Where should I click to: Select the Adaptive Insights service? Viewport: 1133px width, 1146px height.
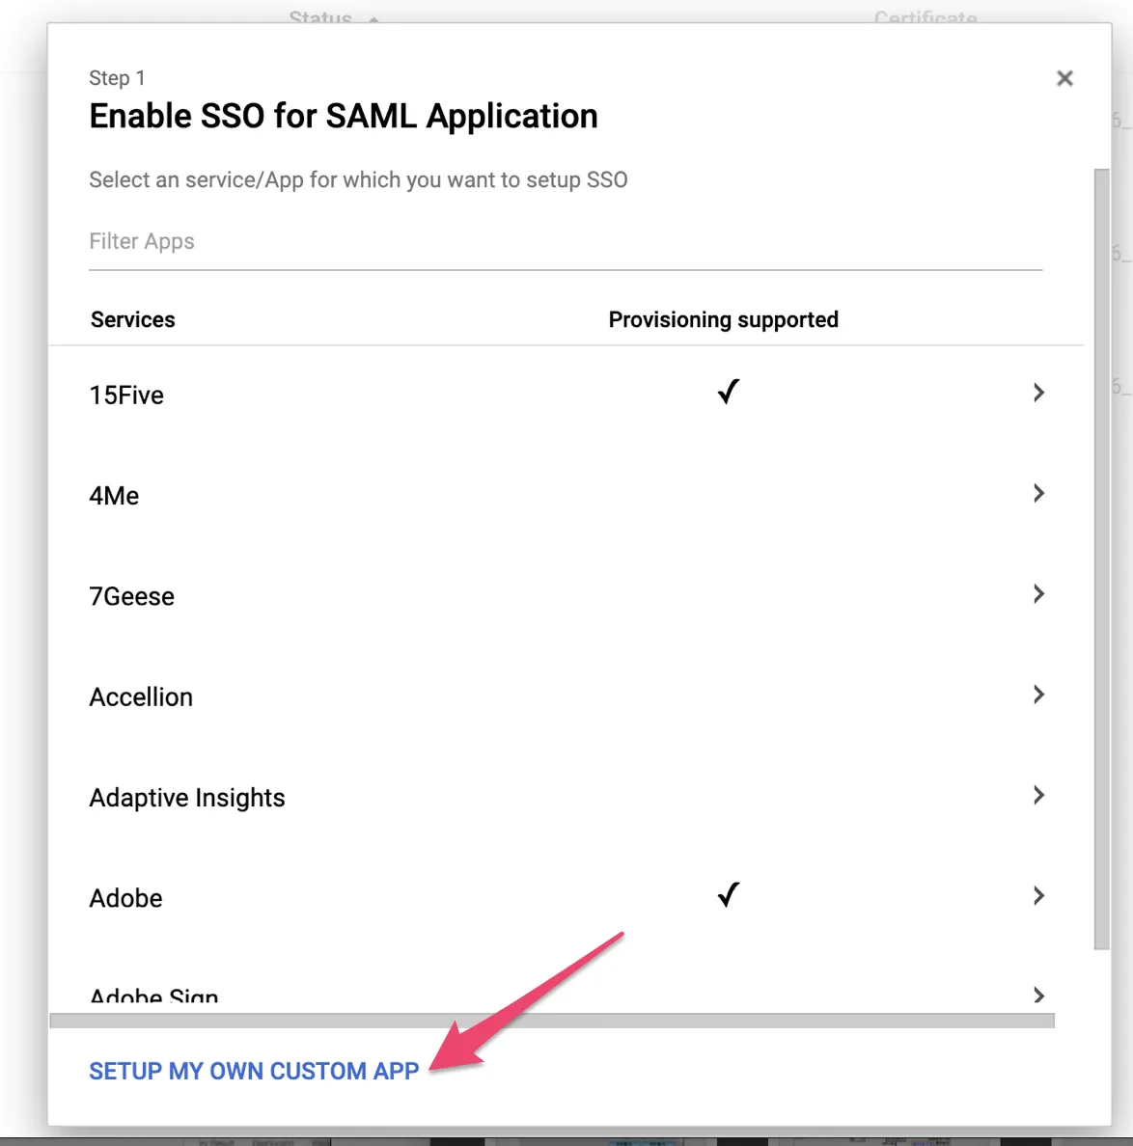point(187,798)
